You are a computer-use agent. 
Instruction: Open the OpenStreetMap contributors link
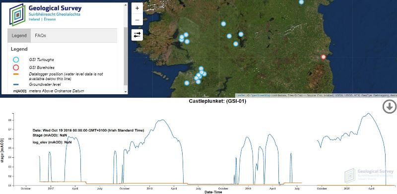(260, 95)
